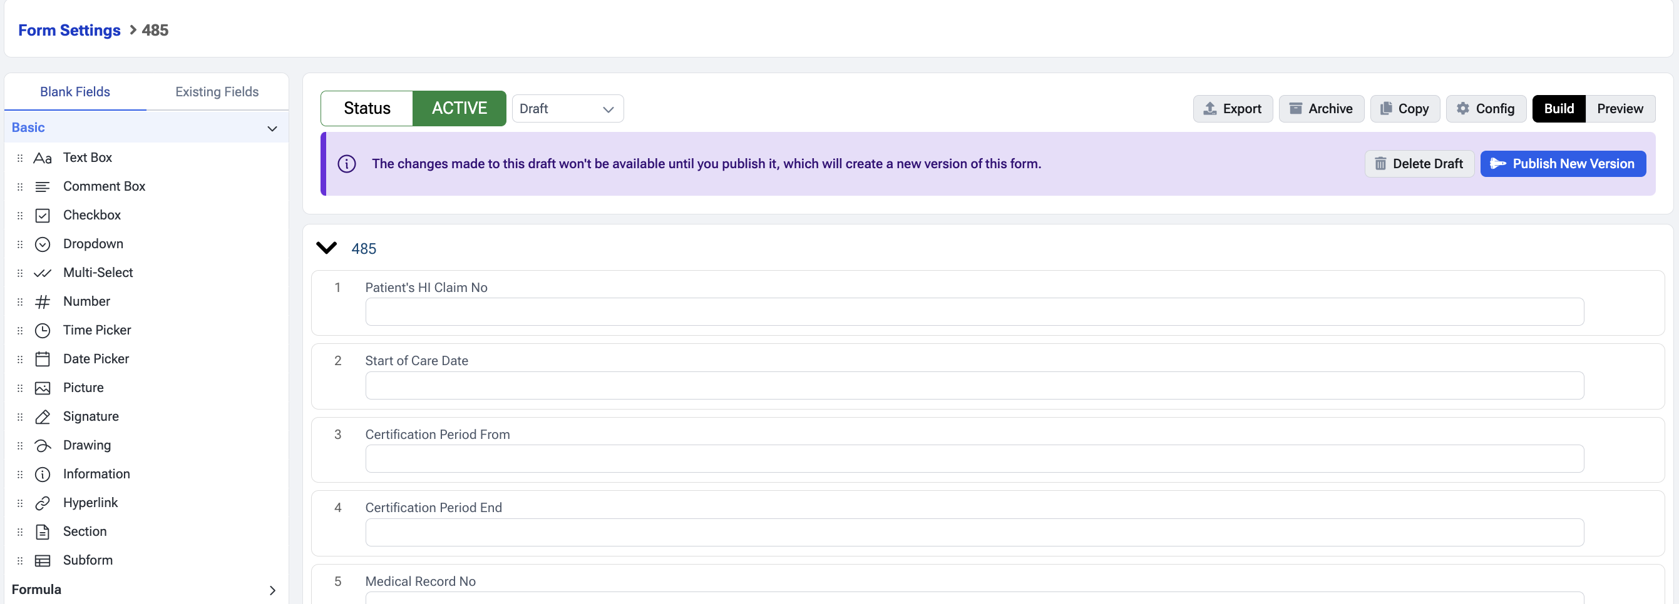This screenshot has width=1679, height=604.
Task: Click the Picture field image icon
Action: click(x=43, y=388)
